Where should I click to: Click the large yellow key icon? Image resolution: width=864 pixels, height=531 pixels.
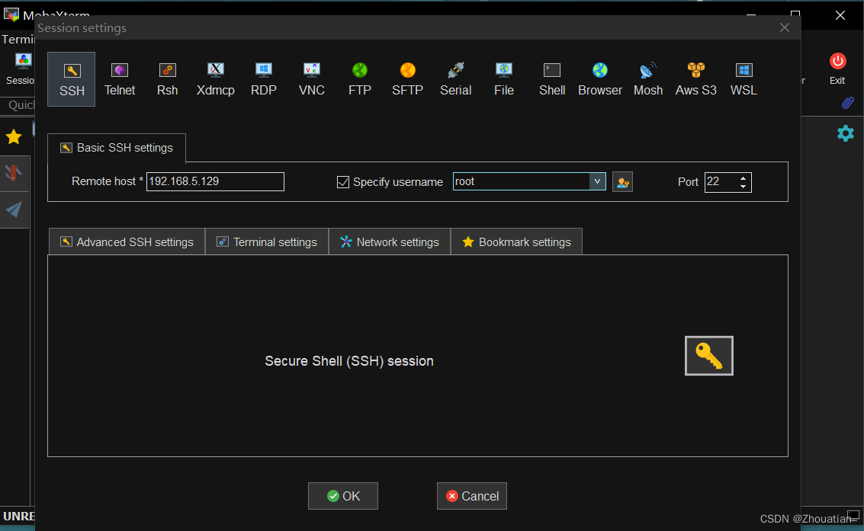click(709, 356)
